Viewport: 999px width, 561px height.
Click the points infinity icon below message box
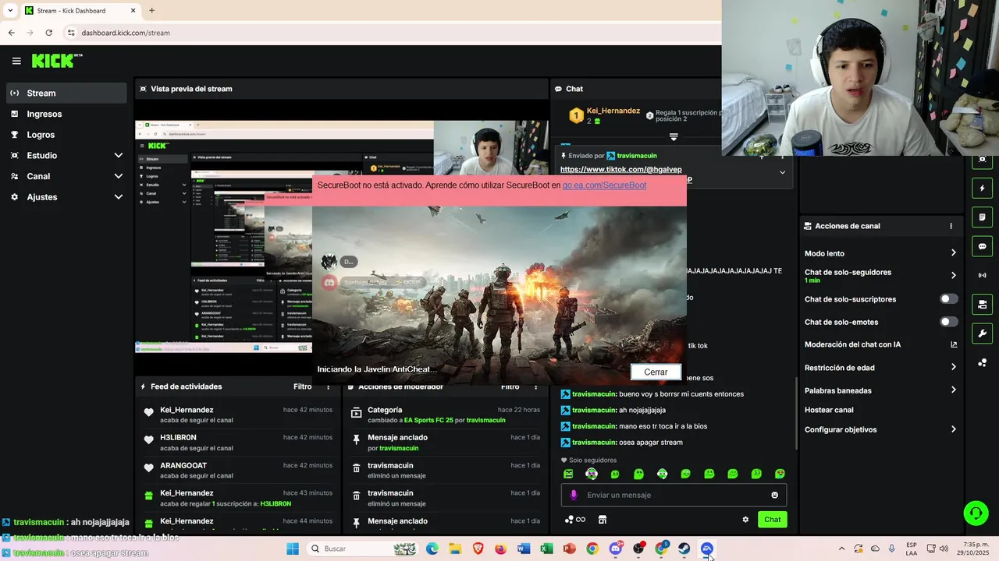575,520
